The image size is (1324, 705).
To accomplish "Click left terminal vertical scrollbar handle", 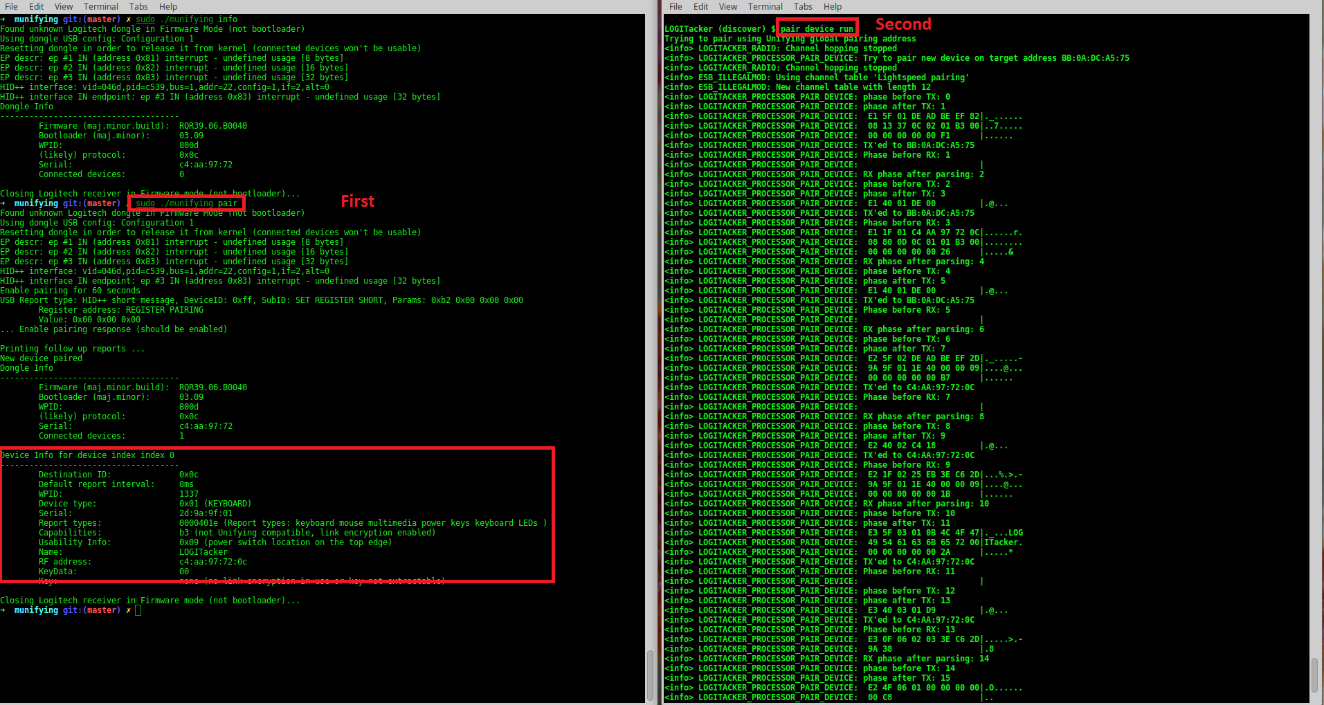I will click(650, 675).
